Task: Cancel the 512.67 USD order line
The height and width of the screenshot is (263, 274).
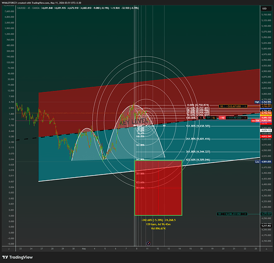Action: click(245, 106)
